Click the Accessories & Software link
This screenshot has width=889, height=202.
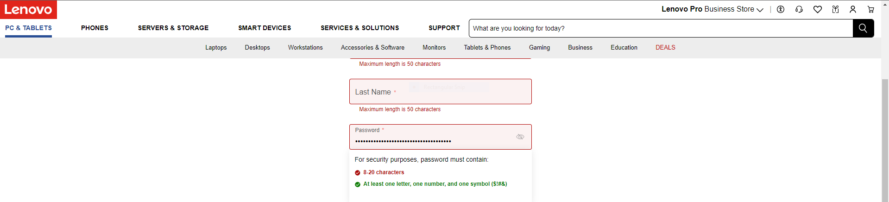tap(372, 47)
